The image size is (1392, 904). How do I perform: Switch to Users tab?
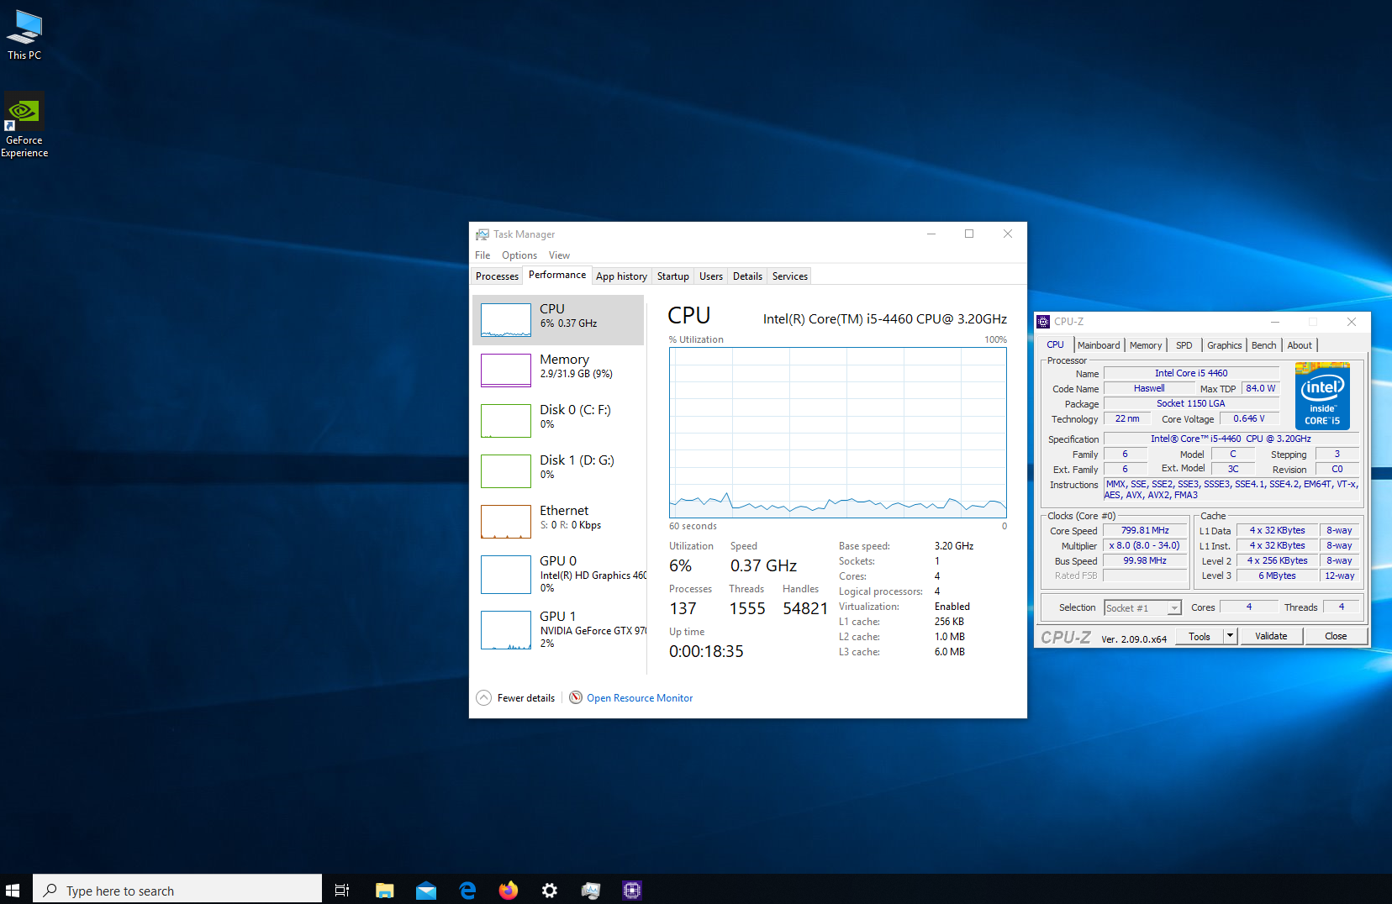click(x=711, y=276)
